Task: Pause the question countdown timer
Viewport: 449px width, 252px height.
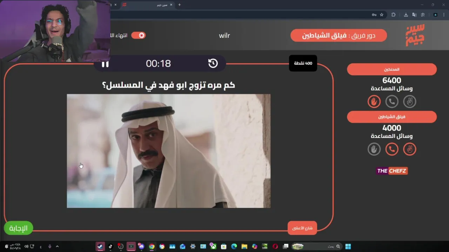Action: [105, 64]
